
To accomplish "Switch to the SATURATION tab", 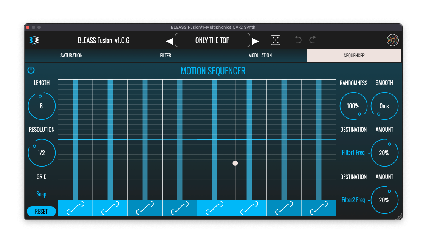I will pos(71,56).
